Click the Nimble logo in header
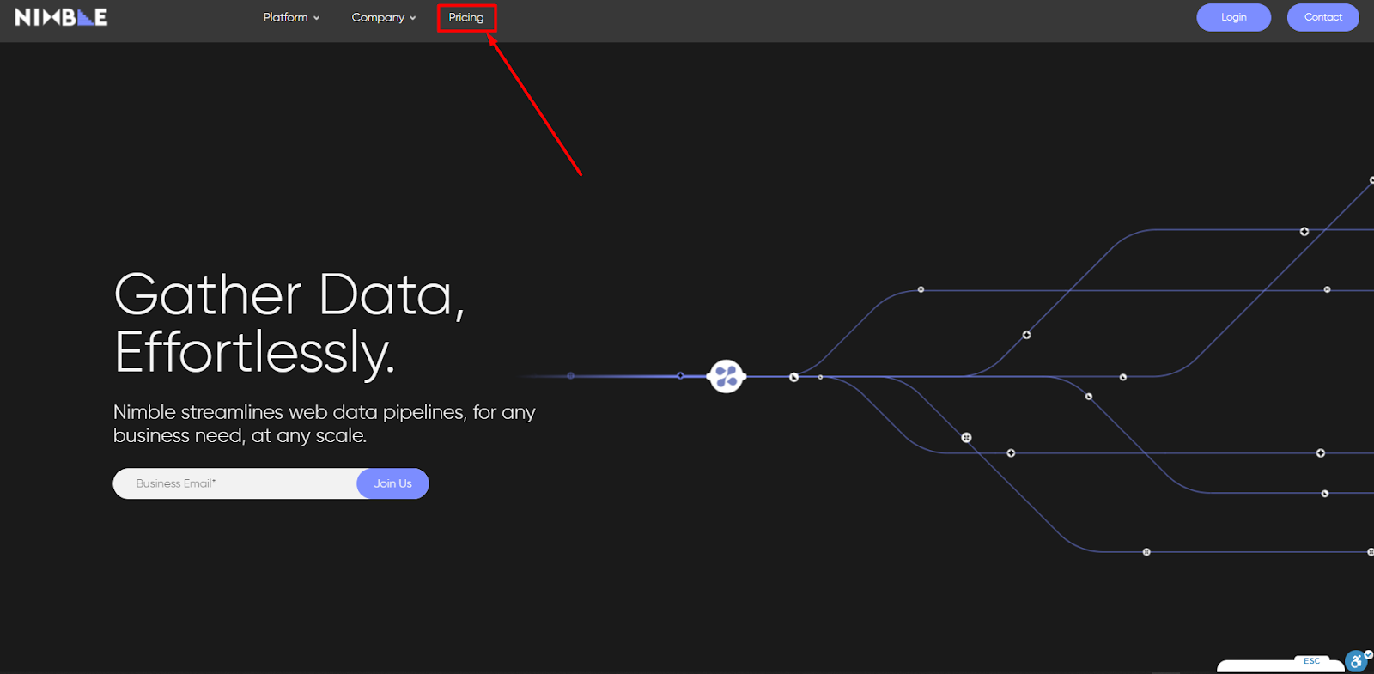 click(x=61, y=17)
